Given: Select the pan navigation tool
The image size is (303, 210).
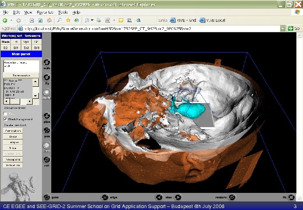Looking at the screenshot, I should click(47, 131).
